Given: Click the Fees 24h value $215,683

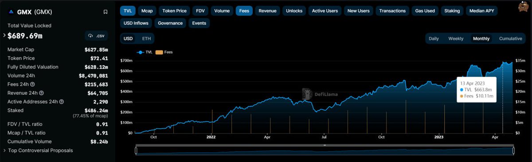Looking at the screenshot, I should 96,84.
